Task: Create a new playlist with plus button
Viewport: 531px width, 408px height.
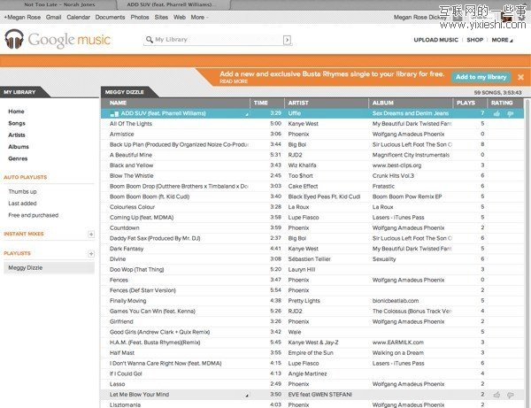Action: pyautogui.click(x=91, y=253)
